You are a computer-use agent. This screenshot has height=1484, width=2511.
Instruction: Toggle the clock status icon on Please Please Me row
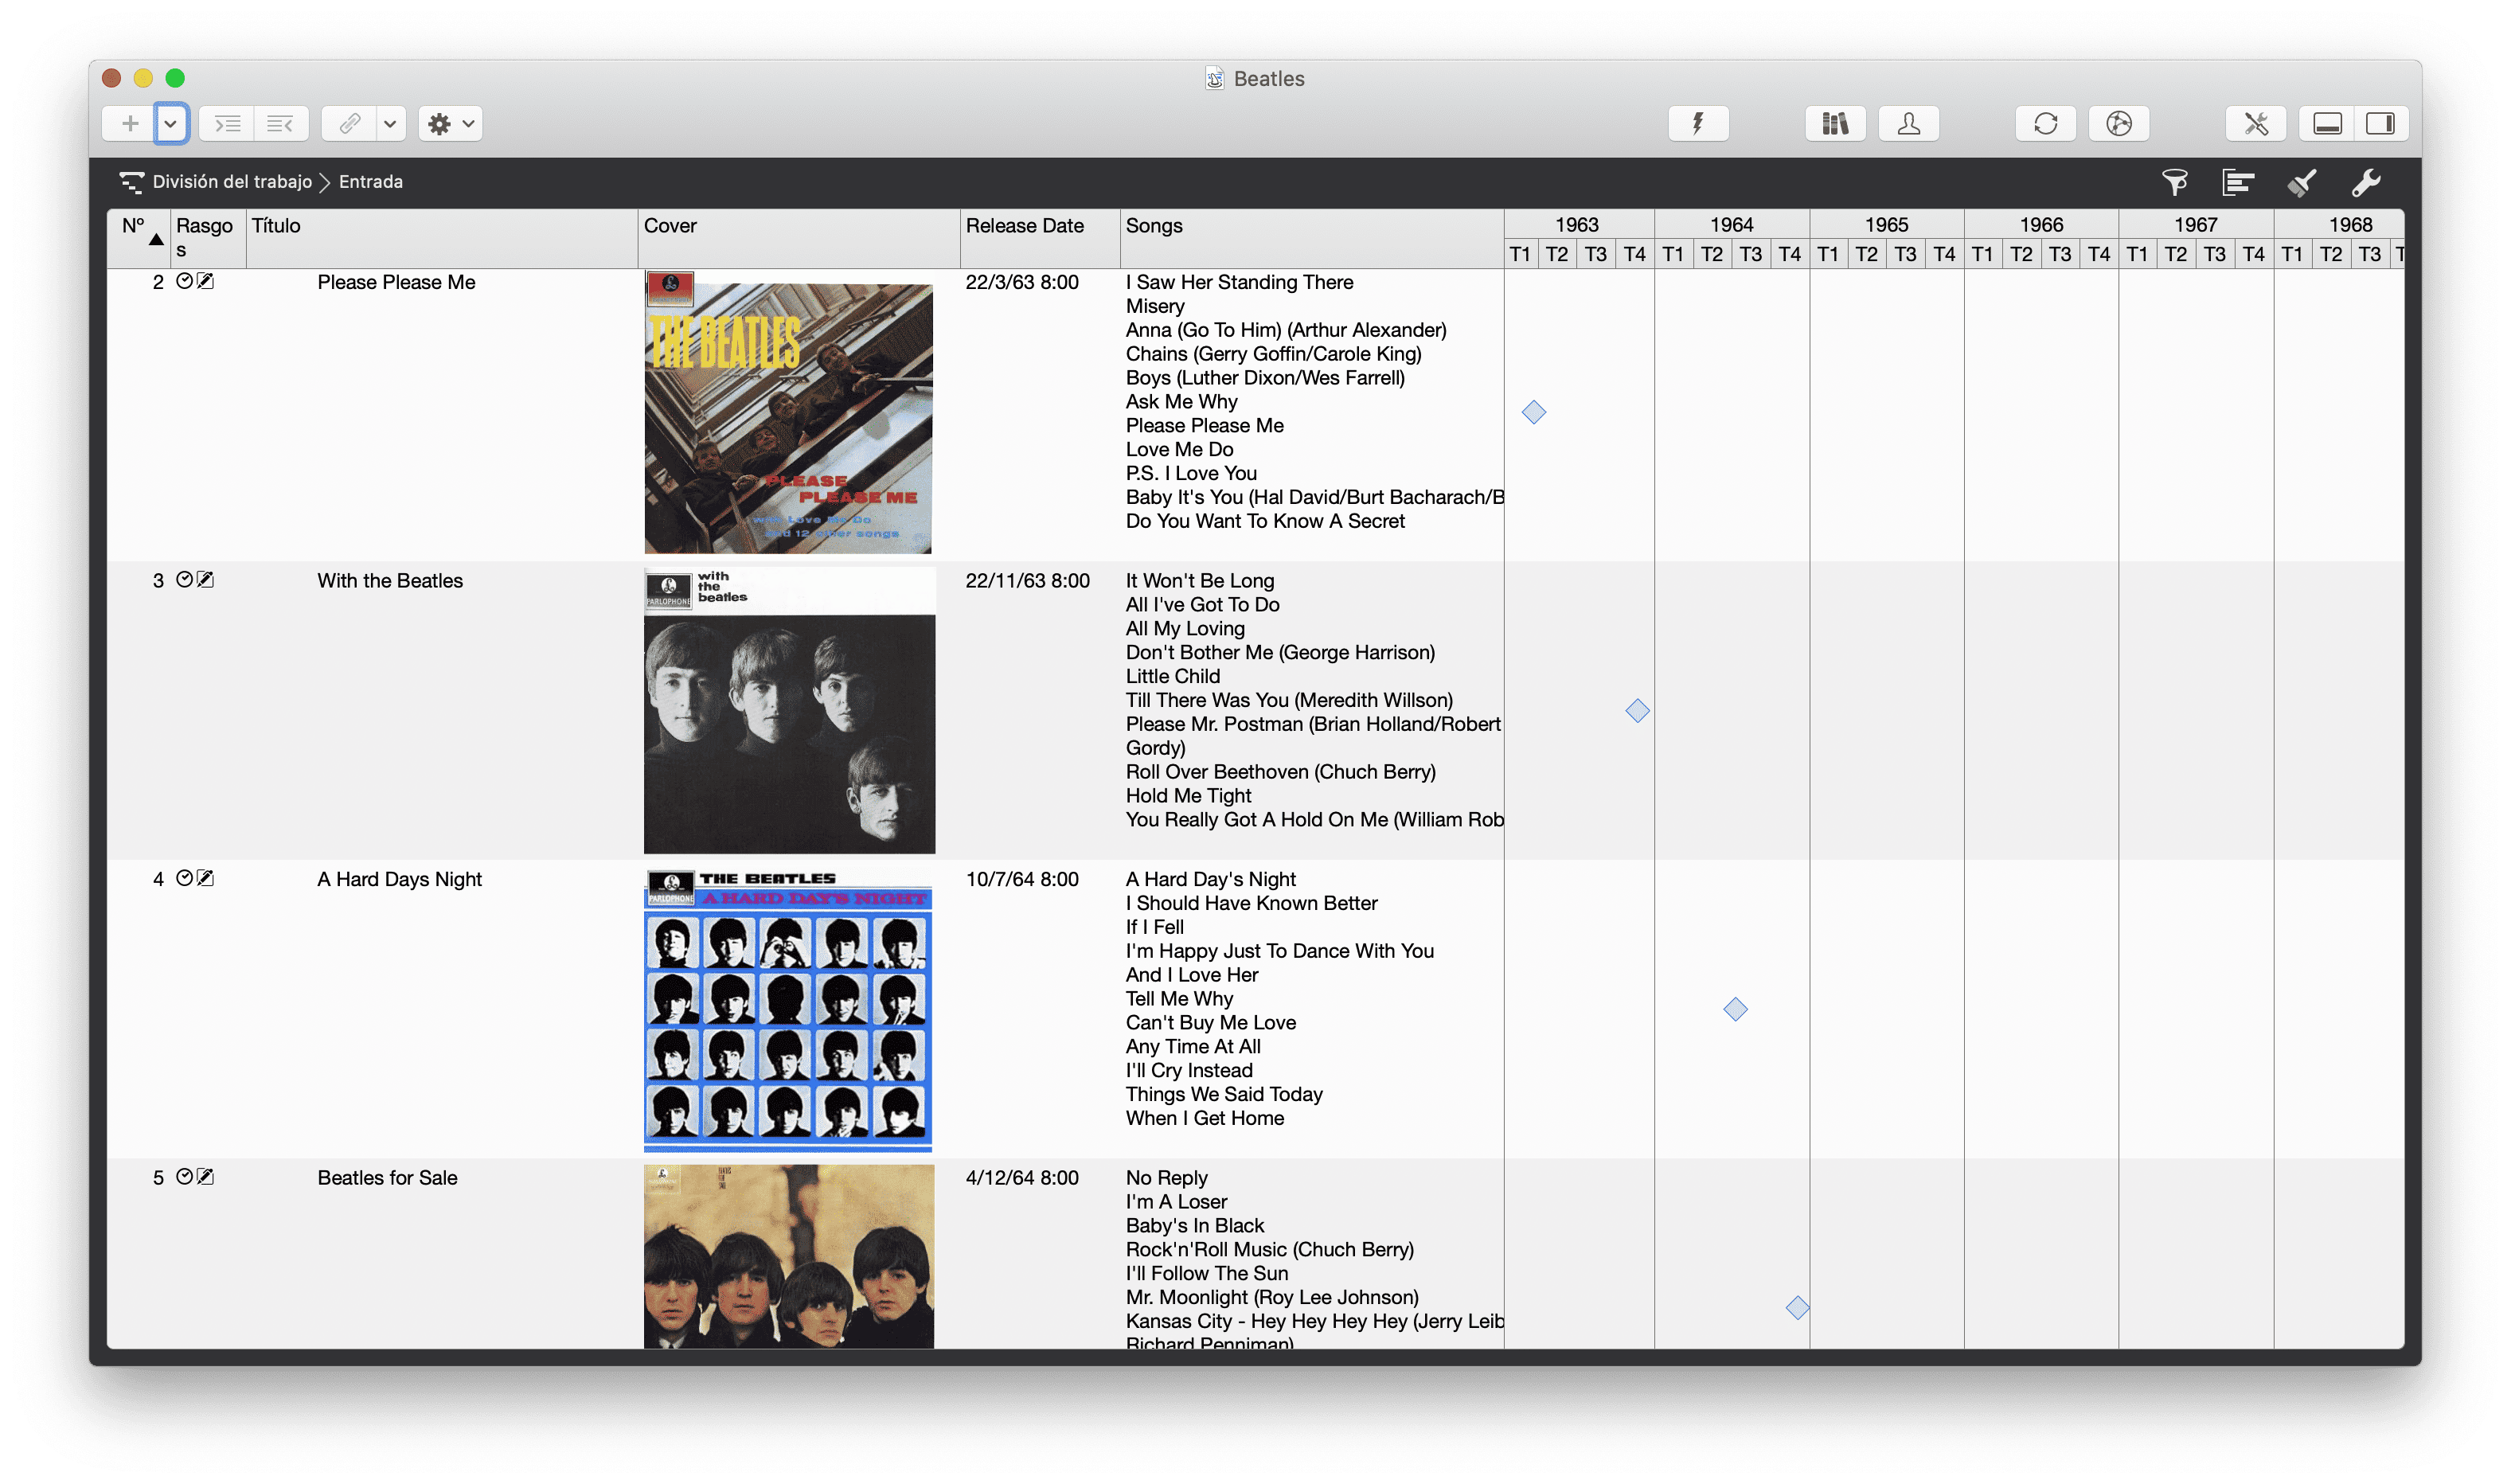click(x=185, y=281)
